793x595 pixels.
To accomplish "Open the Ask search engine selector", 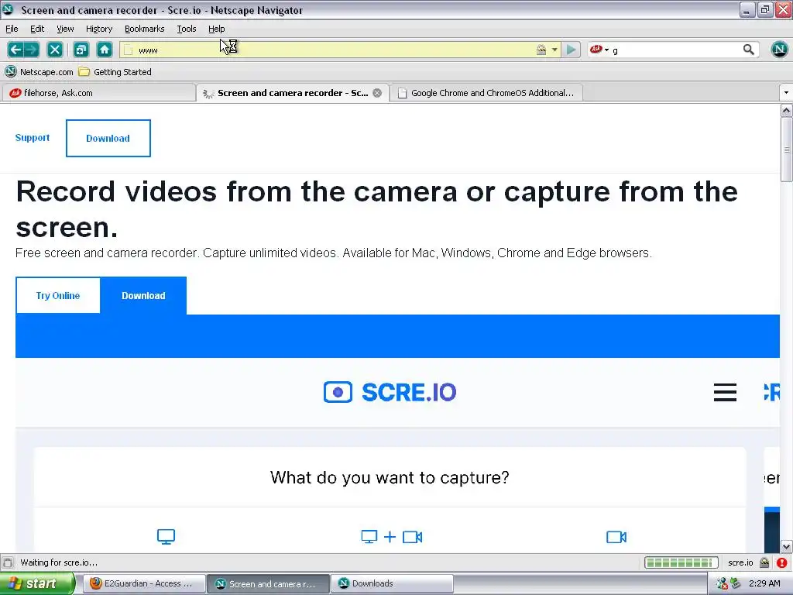I will tap(599, 50).
